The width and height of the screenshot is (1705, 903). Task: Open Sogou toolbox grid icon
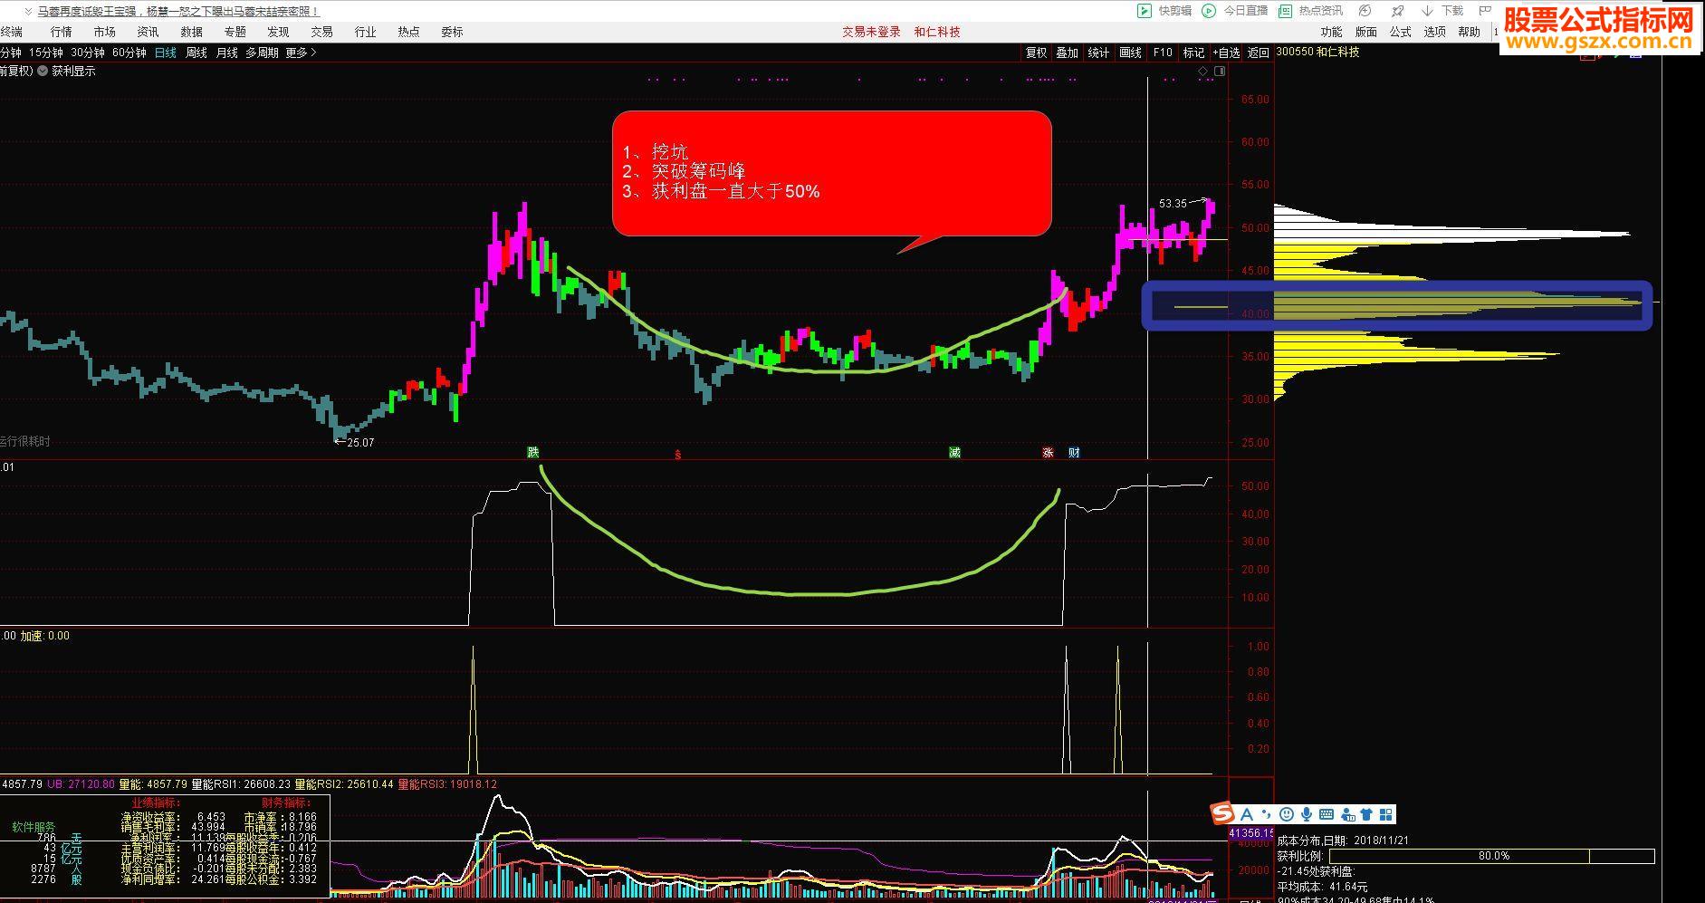pos(1386,815)
